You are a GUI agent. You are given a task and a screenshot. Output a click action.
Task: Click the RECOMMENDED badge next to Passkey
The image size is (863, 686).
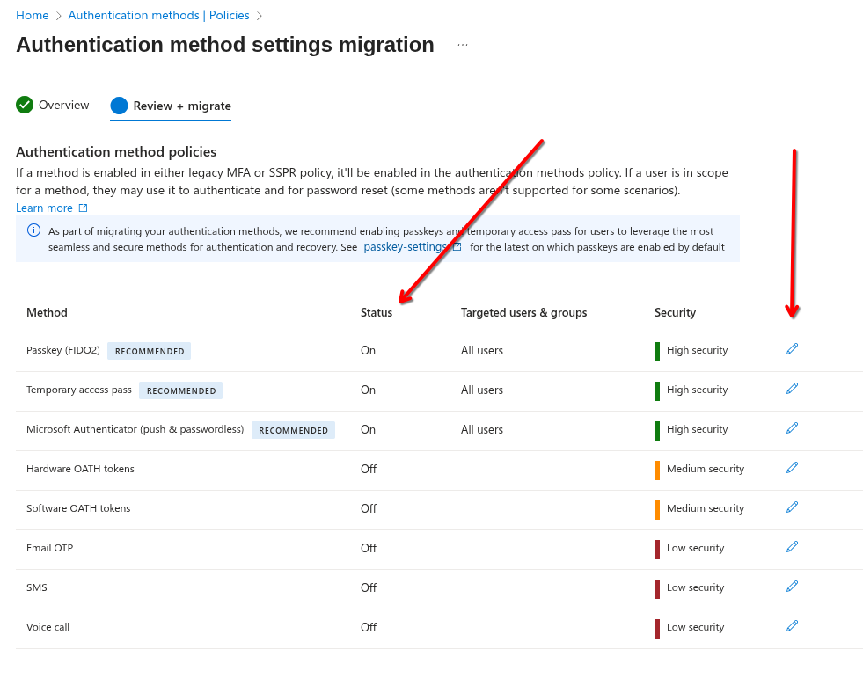pyautogui.click(x=148, y=350)
